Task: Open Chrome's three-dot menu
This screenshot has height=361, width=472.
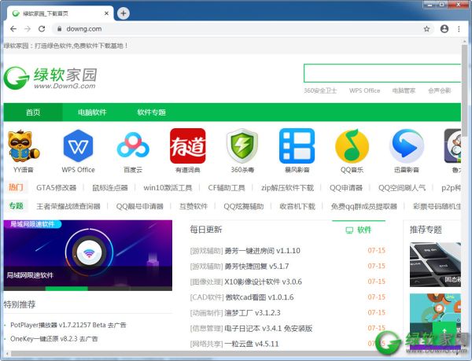Action: click(x=460, y=29)
